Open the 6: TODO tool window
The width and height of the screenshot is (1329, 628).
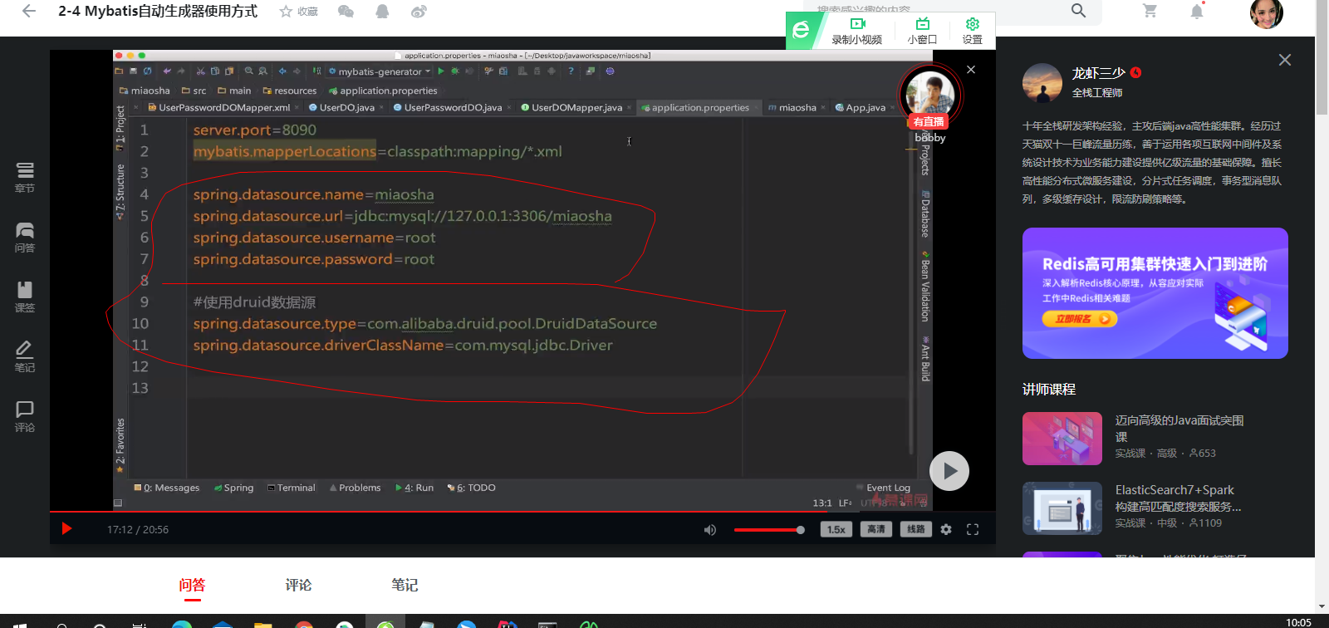pos(472,488)
